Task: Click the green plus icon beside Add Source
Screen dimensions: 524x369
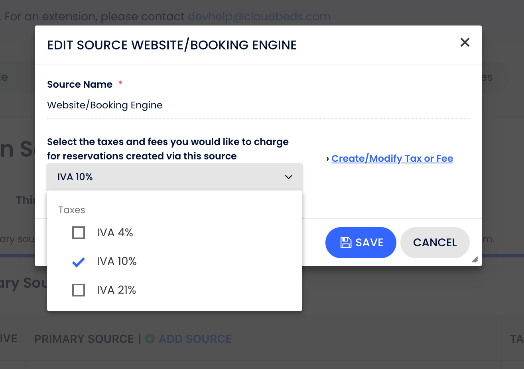Action: coord(150,339)
